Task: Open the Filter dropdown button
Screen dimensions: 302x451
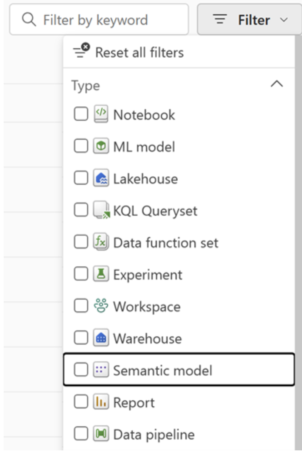Action: (250, 20)
